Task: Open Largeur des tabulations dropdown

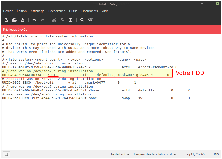Action: point(155,154)
